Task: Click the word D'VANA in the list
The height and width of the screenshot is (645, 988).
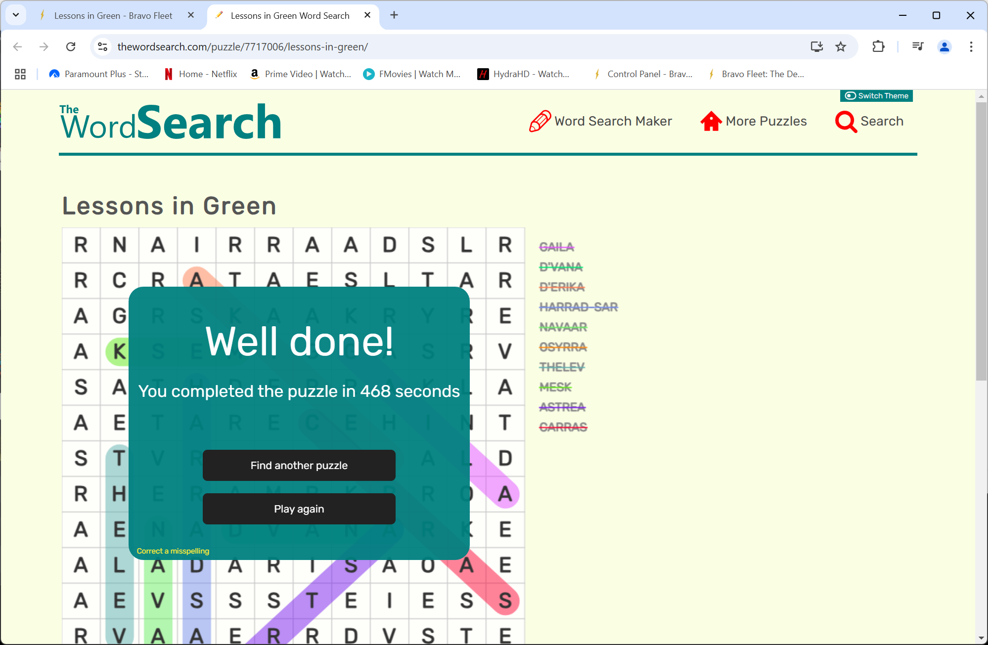Action: pyautogui.click(x=561, y=267)
